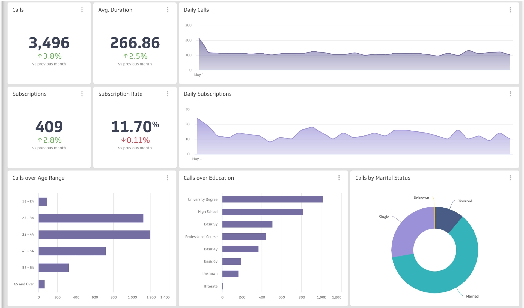
Task: Open the Daily Subscriptions chart kebab menu
Action: pyautogui.click(x=510, y=94)
